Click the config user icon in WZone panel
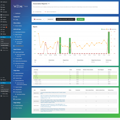 [14, 19]
